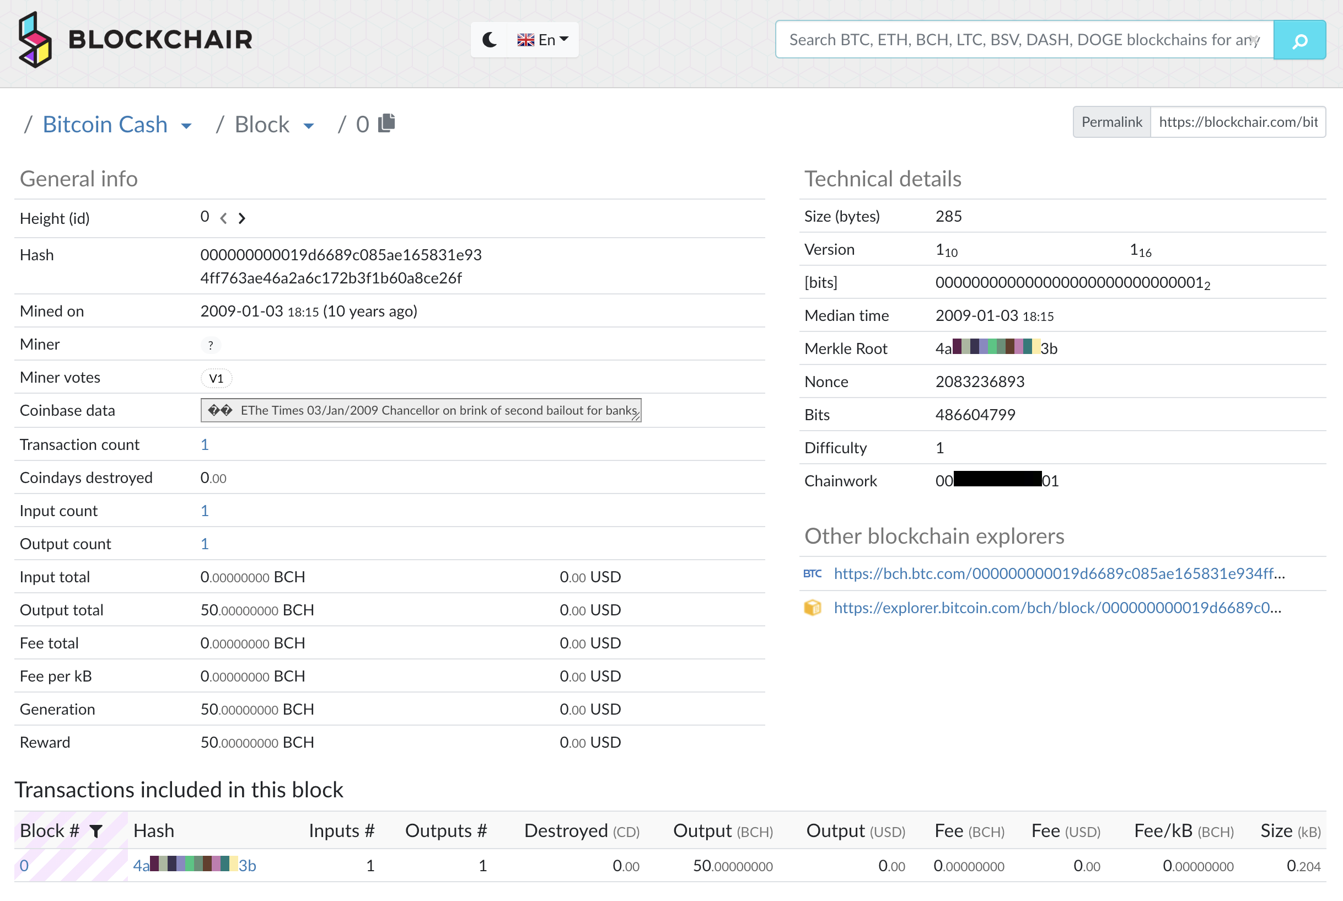Viewport: 1343px width, 901px height.
Task: Click the unknown miner question mark badge
Action: (x=211, y=345)
